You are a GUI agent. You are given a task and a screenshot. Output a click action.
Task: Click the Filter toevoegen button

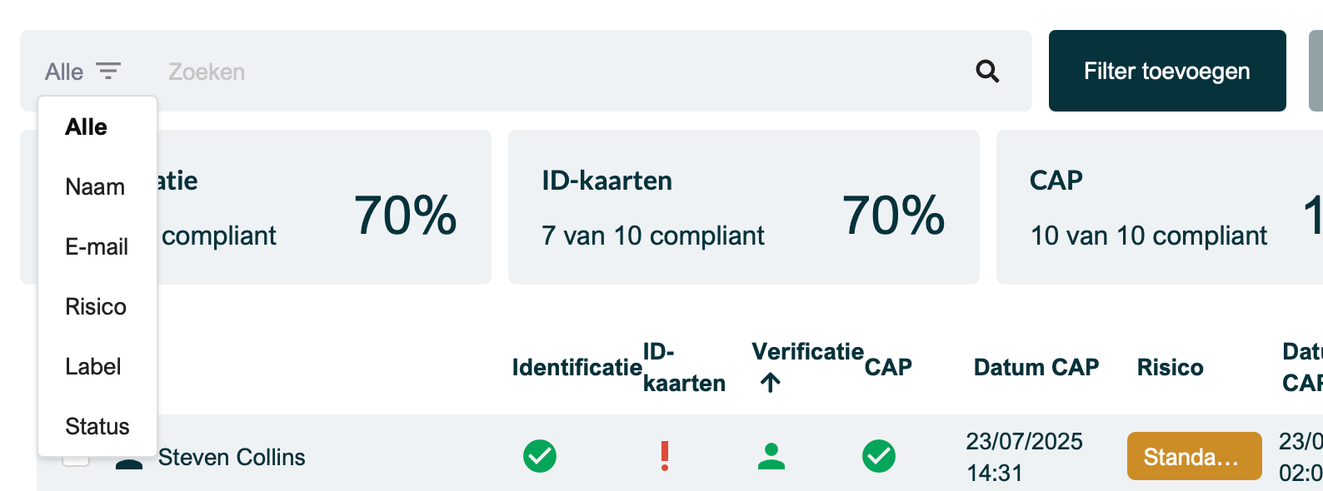point(1167,71)
